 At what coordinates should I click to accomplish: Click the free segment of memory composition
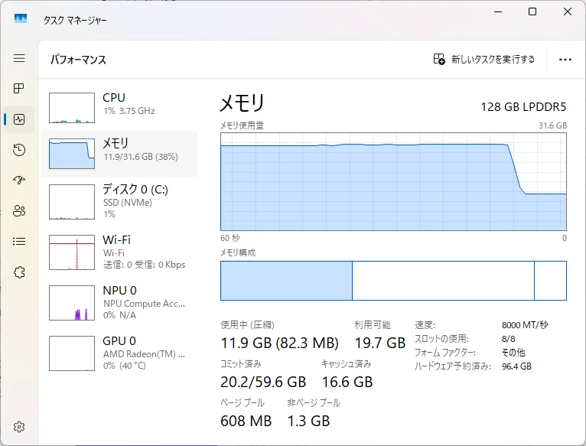[551, 281]
